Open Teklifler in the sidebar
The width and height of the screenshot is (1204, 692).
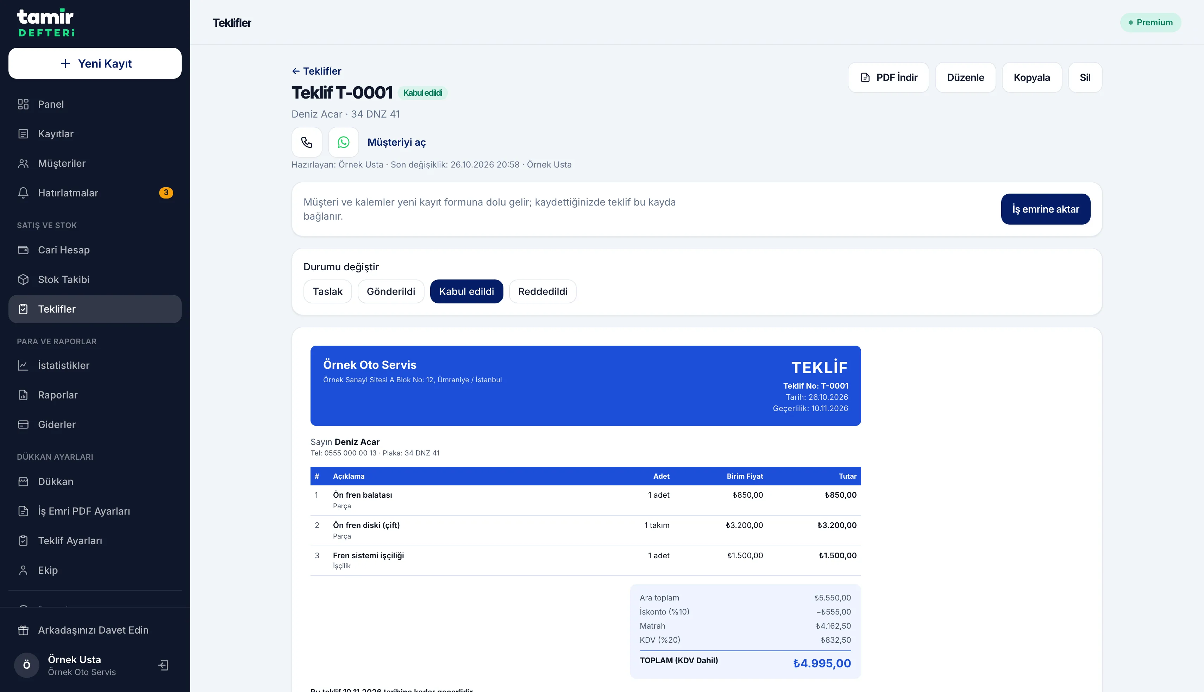tap(95, 309)
